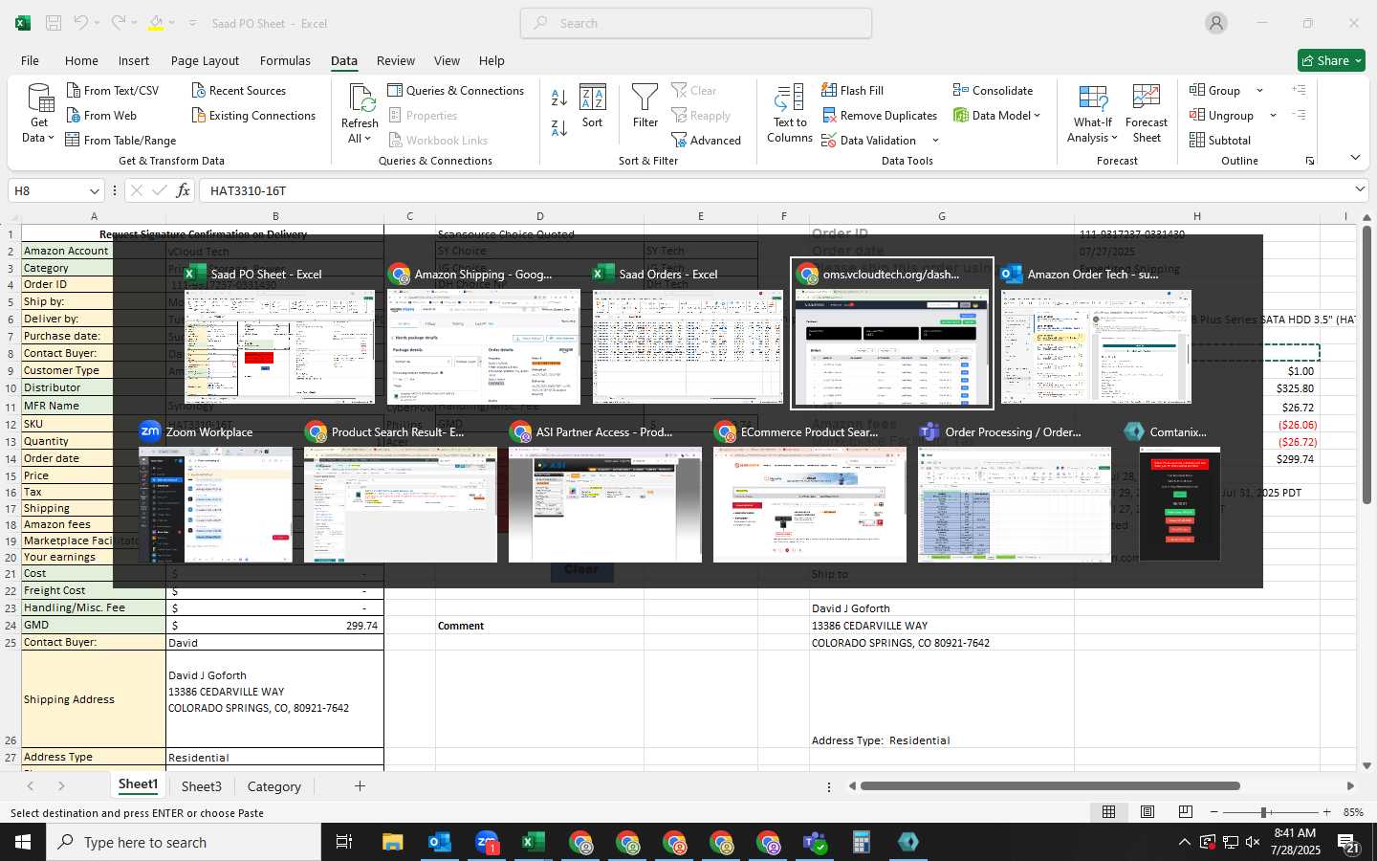Open the File menu

30,60
